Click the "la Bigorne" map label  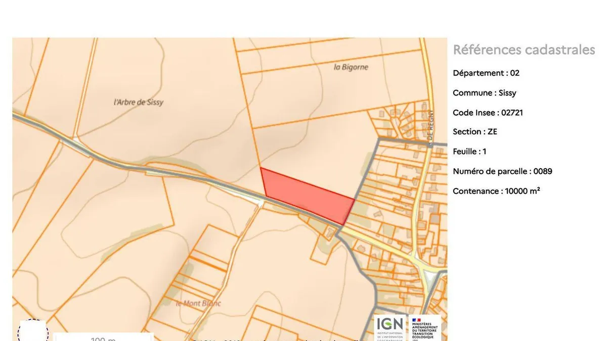[x=351, y=67]
